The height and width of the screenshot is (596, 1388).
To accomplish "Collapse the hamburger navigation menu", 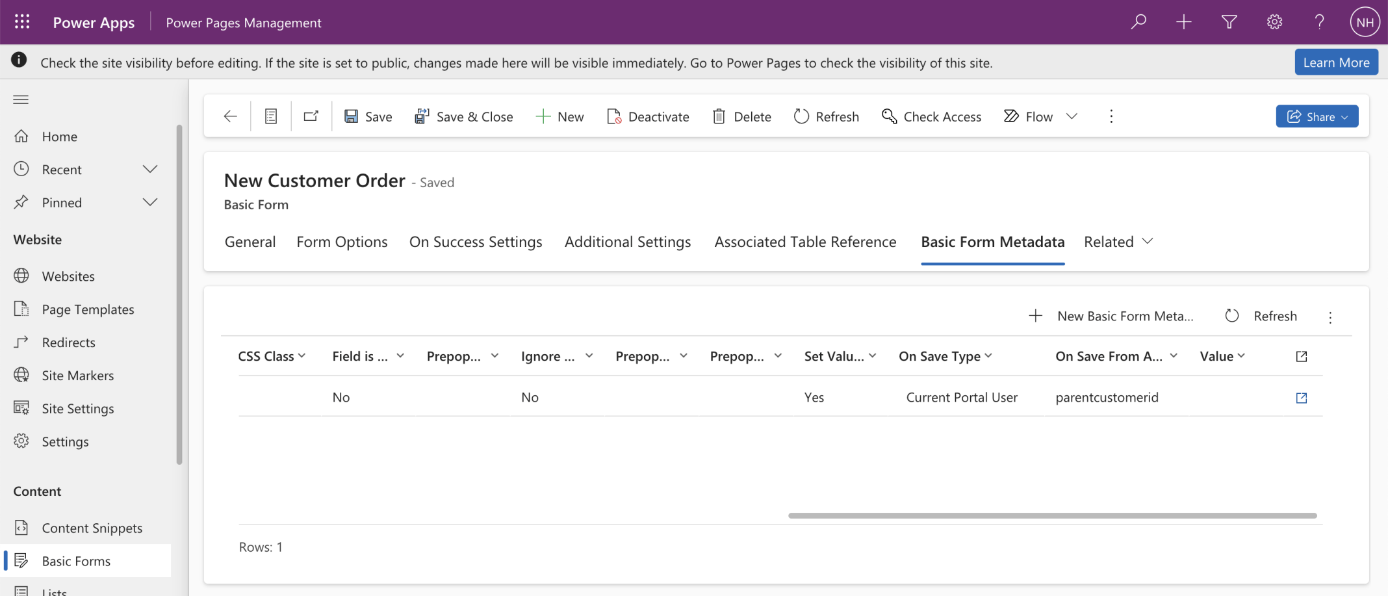I will pyautogui.click(x=21, y=99).
